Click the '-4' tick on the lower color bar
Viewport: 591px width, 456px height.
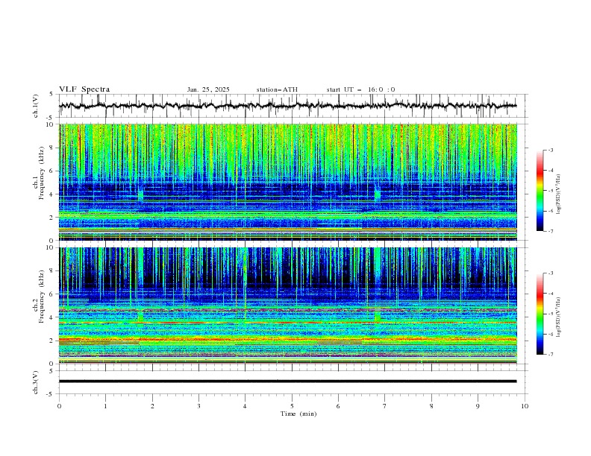[550, 294]
